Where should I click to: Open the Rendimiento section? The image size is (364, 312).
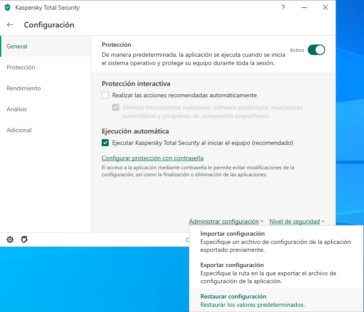coord(46,88)
